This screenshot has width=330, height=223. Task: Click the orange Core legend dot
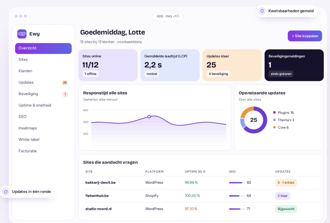(275, 127)
